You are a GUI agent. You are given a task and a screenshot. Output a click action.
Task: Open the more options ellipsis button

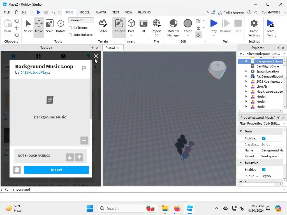pos(17,170)
